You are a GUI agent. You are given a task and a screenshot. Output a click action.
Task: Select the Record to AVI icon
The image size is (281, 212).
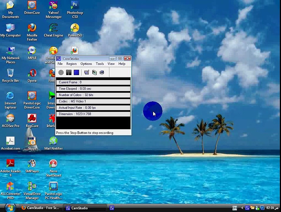pyautogui.click(x=94, y=72)
